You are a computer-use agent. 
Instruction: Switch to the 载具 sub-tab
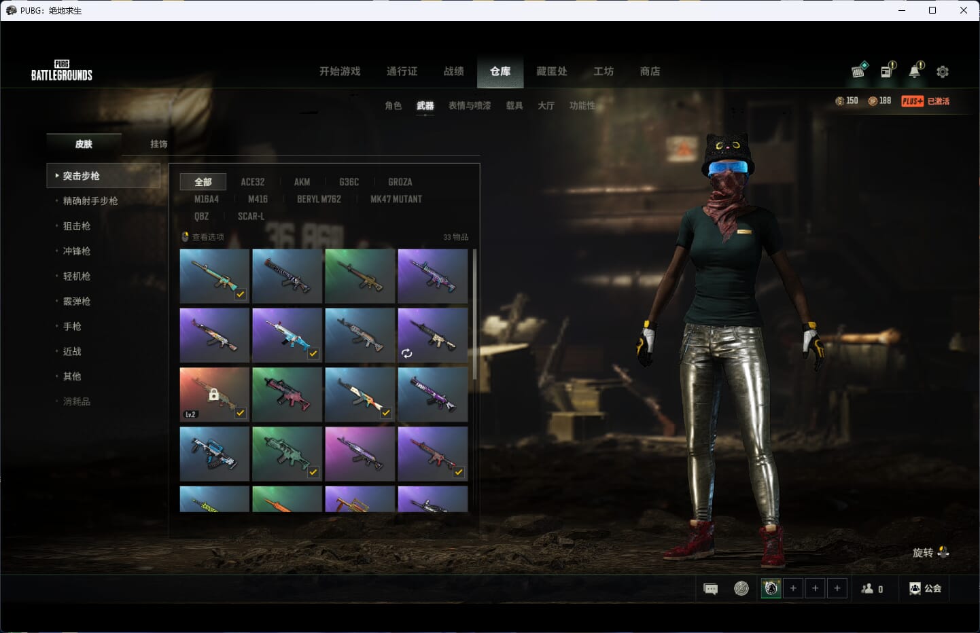pyautogui.click(x=514, y=106)
